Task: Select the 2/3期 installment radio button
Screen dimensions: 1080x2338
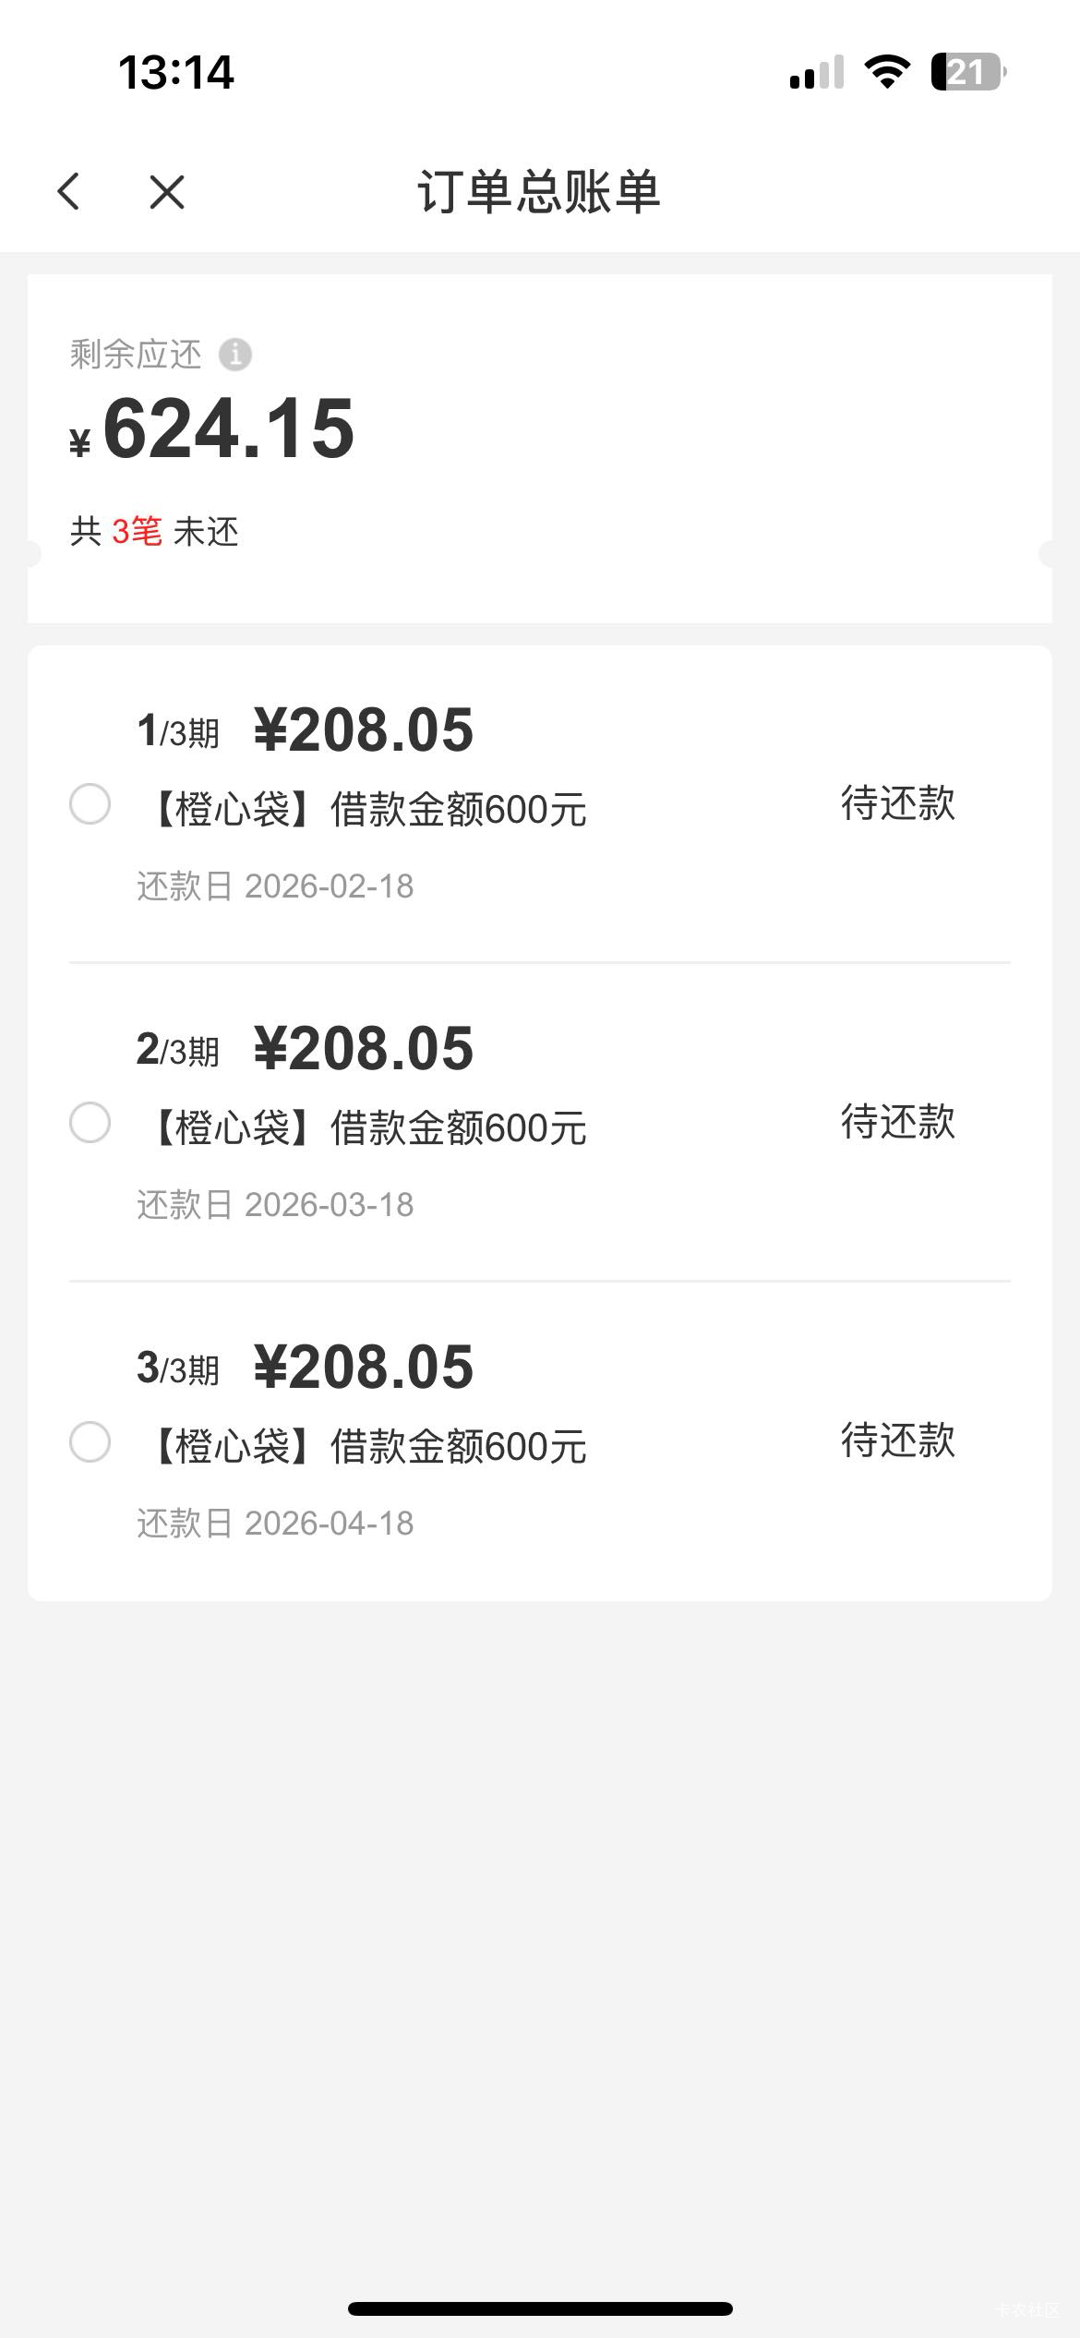Action: [90, 1123]
